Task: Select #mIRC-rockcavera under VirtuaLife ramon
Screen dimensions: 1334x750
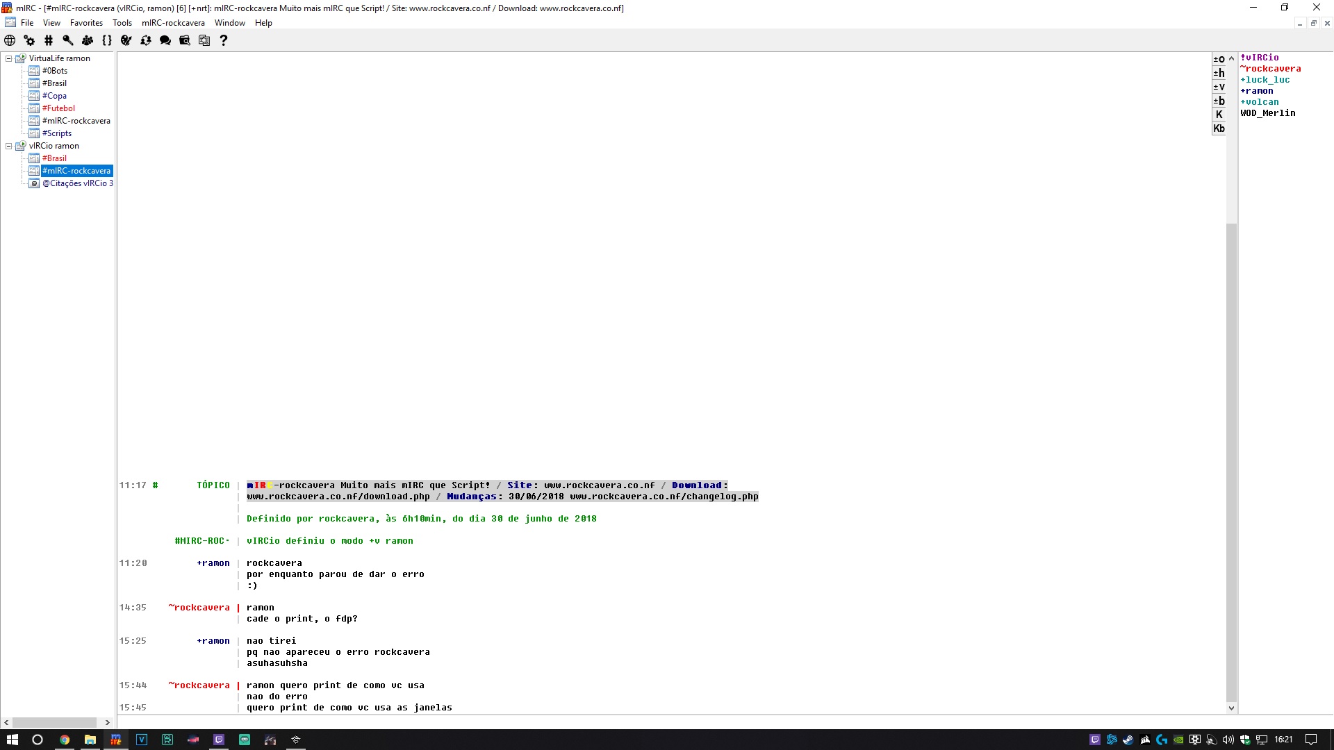Action: (x=76, y=121)
